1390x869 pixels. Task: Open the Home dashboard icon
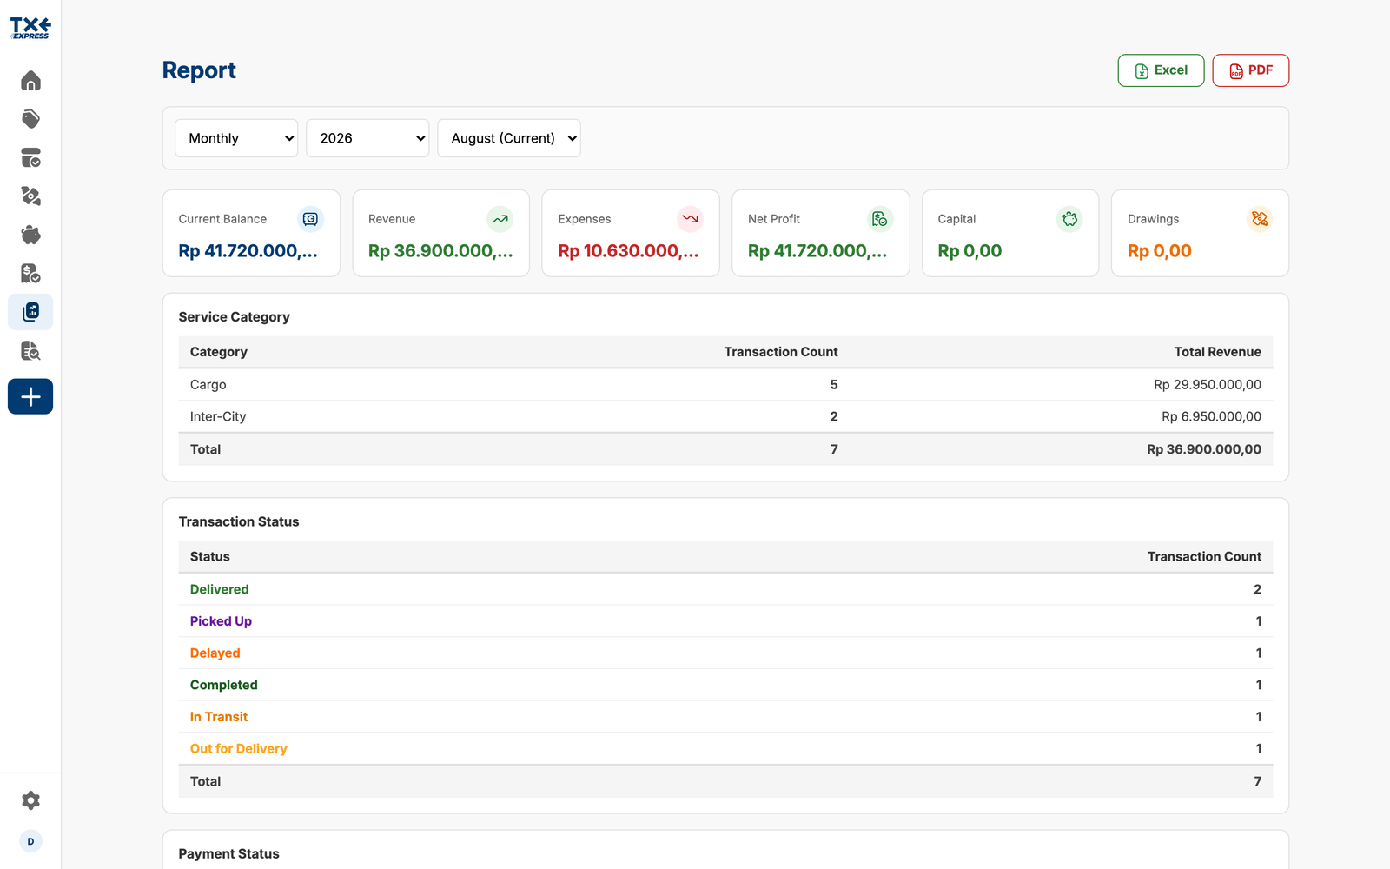point(30,81)
